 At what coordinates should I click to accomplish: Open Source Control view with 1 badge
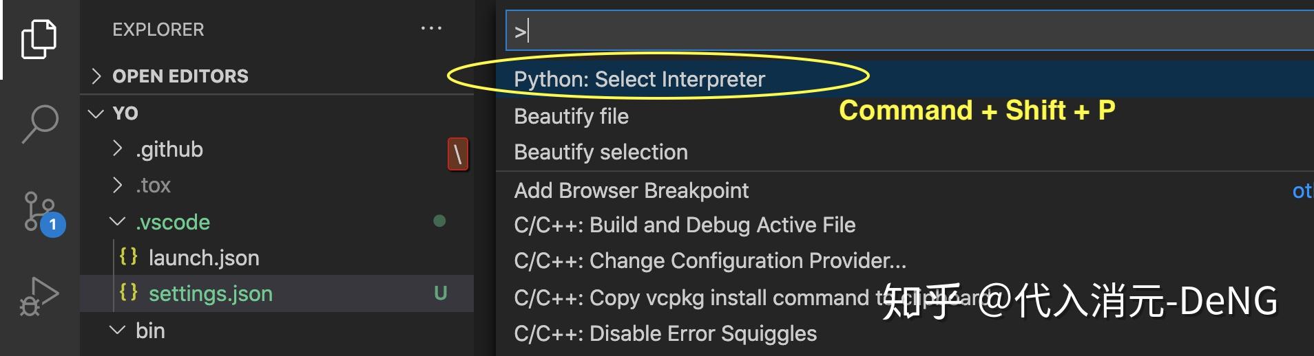44,213
